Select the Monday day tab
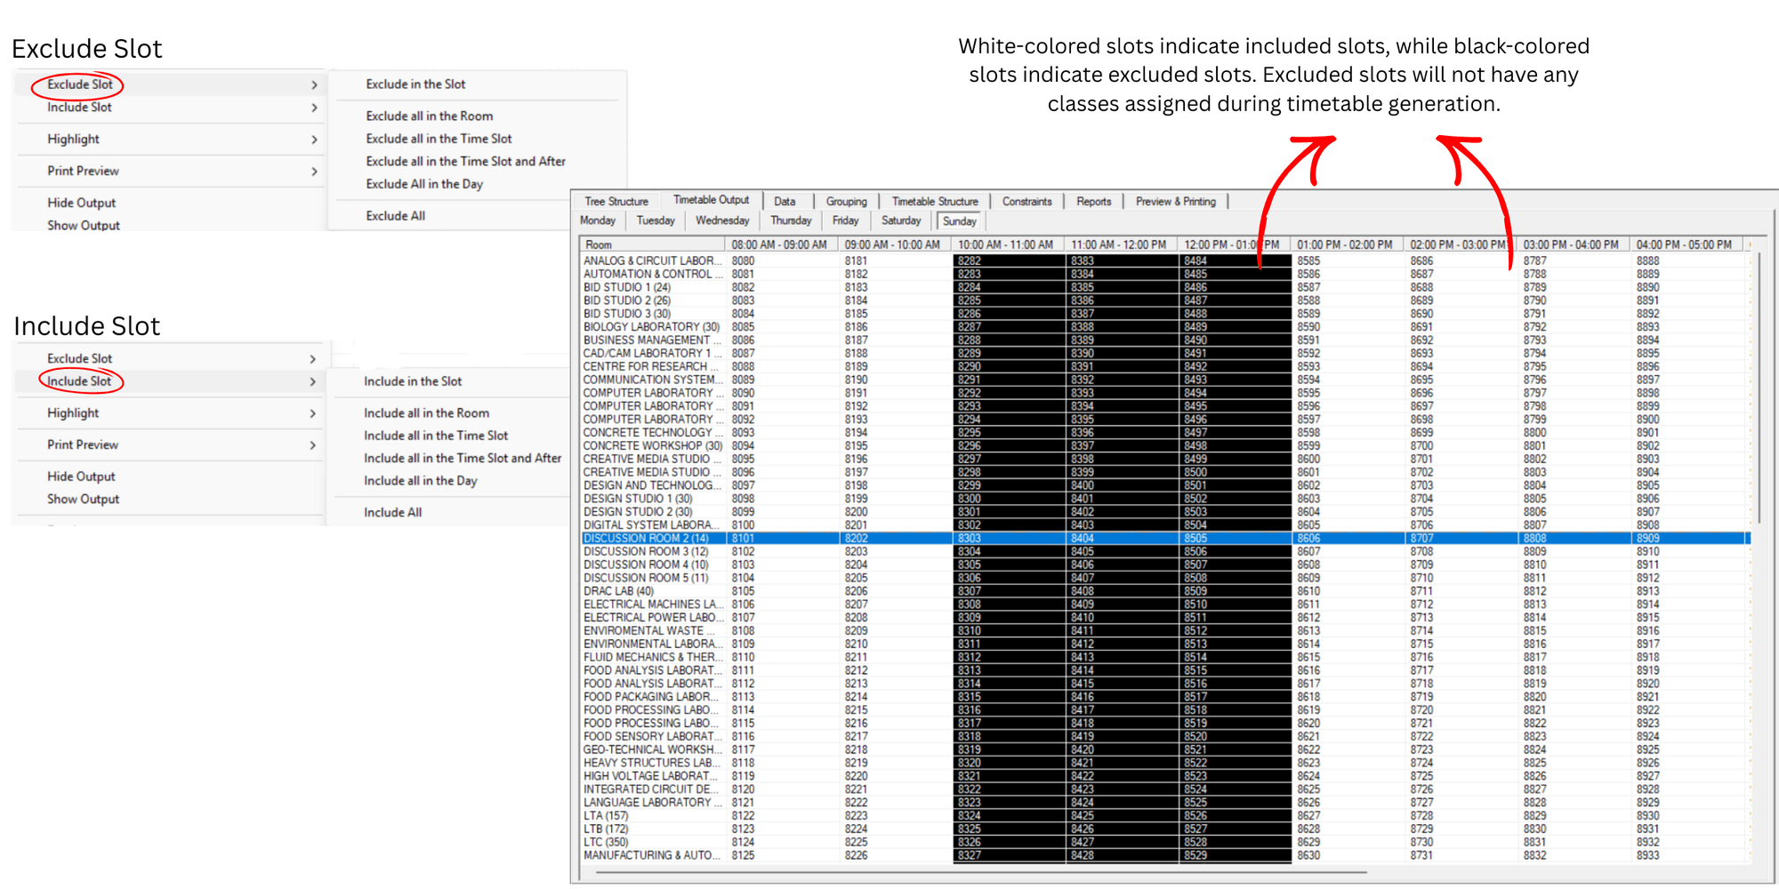The width and height of the screenshot is (1779, 889). [x=598, y=220]
